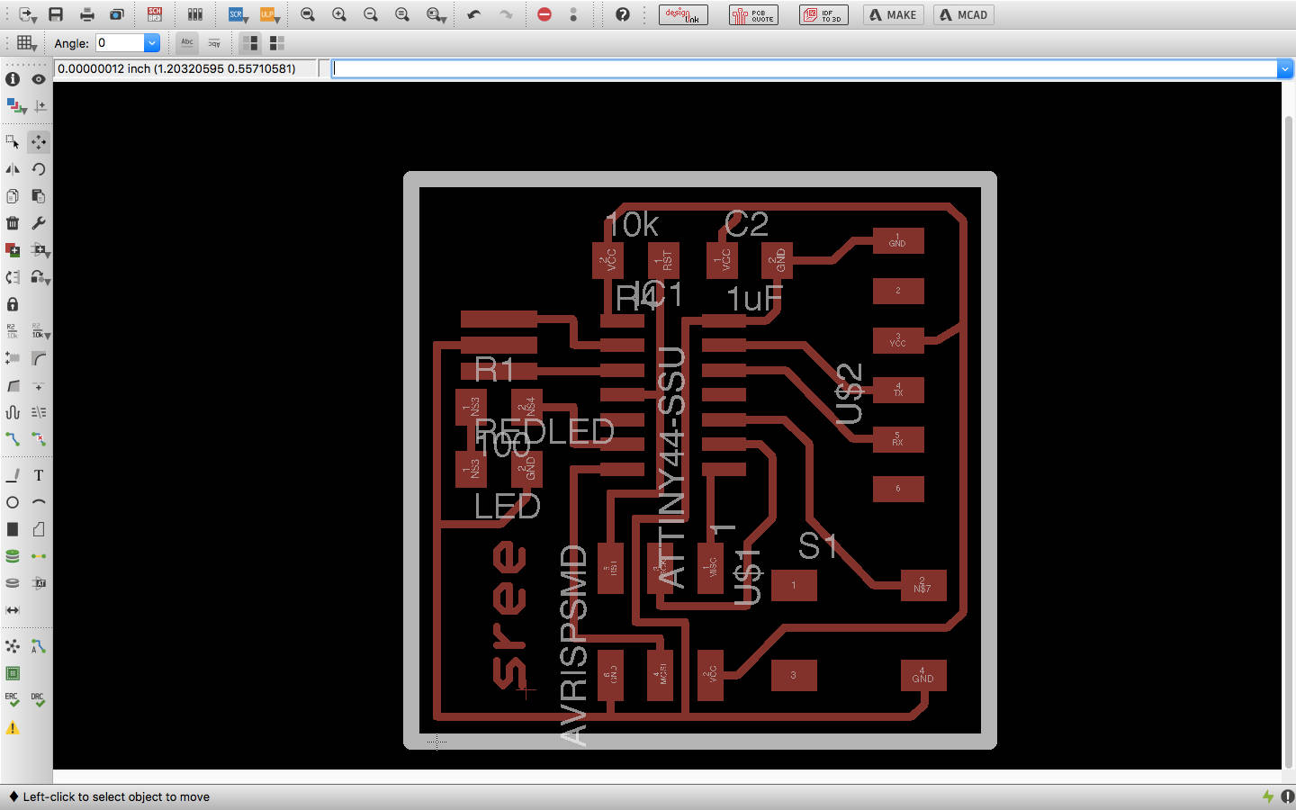Select the Paste tool
The image size is (1296, 810).
pyautogui.click(x=39, y=195)
